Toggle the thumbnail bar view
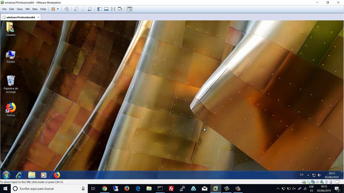 [106, 9]
